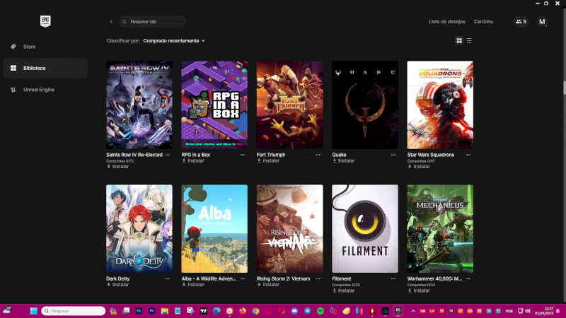Viewport: 566px width, 318px height.
Task: Expand the Comprado recentemente sort dropdown
Action: [174, 41]
